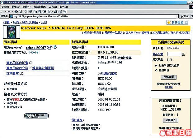
Task: Click the highest bidder darktoyz2***** (116)
Action: [110, 63]
